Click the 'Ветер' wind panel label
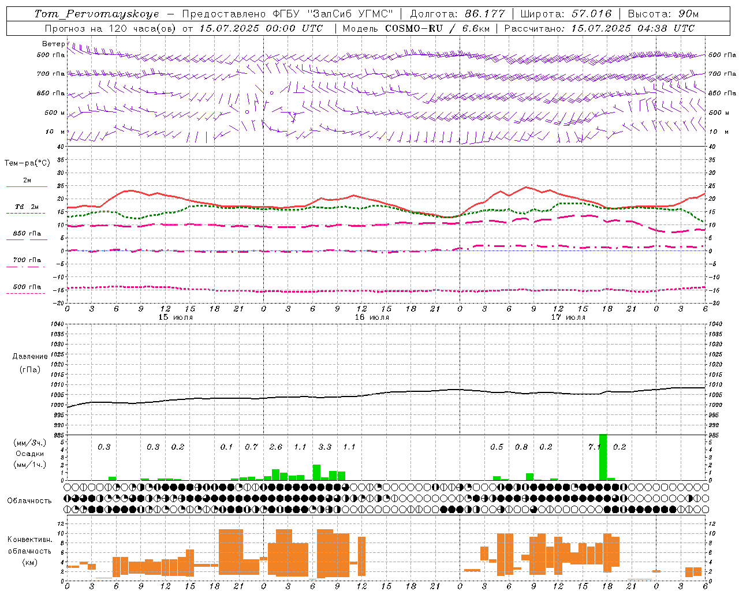This screenshot has height=591, width=739. [53, 44]
